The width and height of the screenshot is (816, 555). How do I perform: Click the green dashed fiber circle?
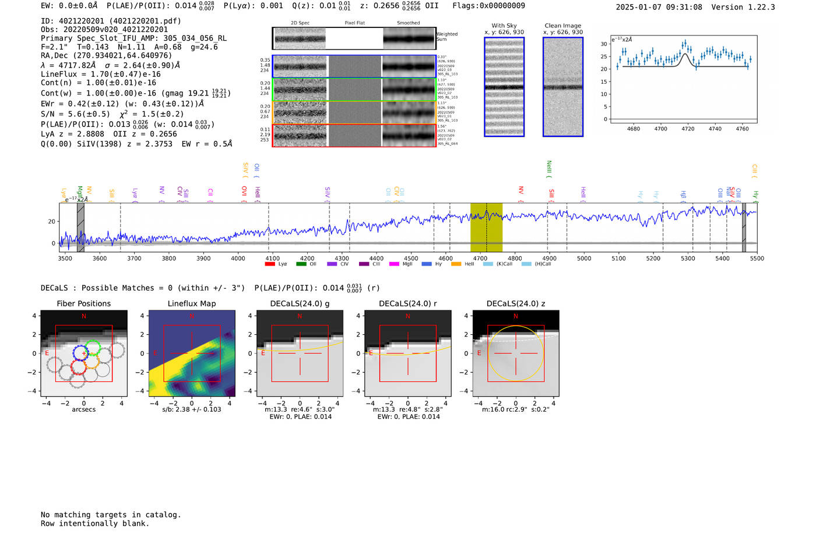click(92, 349)
